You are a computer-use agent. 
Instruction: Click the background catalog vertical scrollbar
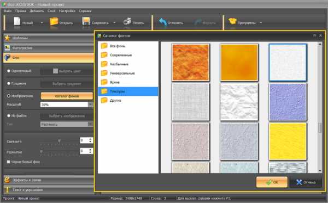tap(320, 128)
